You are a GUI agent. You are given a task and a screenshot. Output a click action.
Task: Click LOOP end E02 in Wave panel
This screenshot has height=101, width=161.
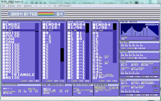(x=37, y=81)
